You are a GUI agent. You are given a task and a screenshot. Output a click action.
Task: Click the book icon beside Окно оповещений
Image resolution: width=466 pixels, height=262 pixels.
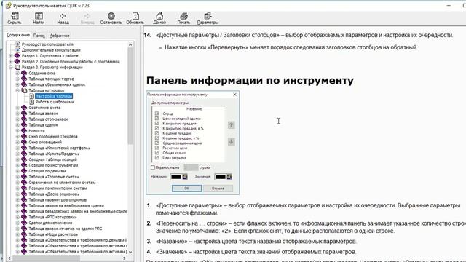pos(24,143)
